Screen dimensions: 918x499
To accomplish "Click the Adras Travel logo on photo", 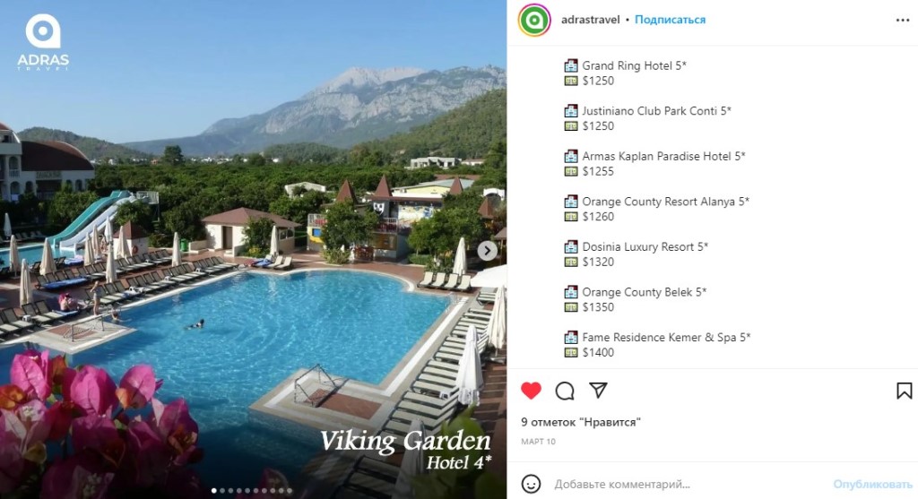I will click(43, 41).
